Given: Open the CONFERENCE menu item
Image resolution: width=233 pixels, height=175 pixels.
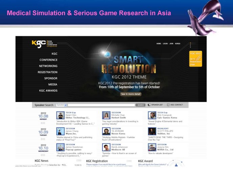Looking at the screenshot, I should coord(48,60).
